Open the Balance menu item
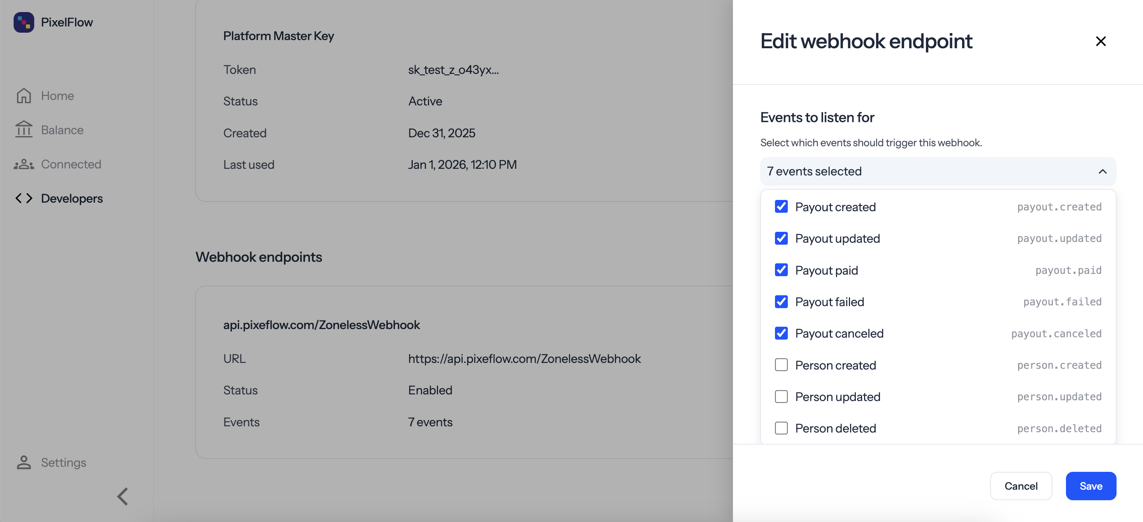The width and height of the screenshot is (1143, 522). pyautogui.click(x=62, y=130)
